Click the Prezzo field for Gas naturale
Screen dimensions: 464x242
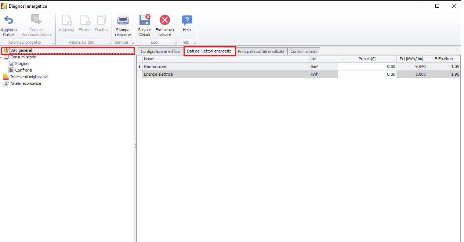pyautogui.click(x=367, y=66)
